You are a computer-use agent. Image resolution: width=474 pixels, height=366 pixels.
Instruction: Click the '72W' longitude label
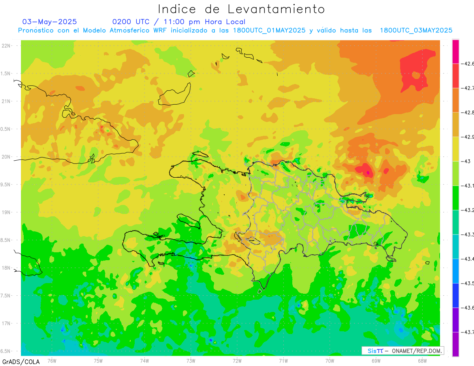[237, 361]
